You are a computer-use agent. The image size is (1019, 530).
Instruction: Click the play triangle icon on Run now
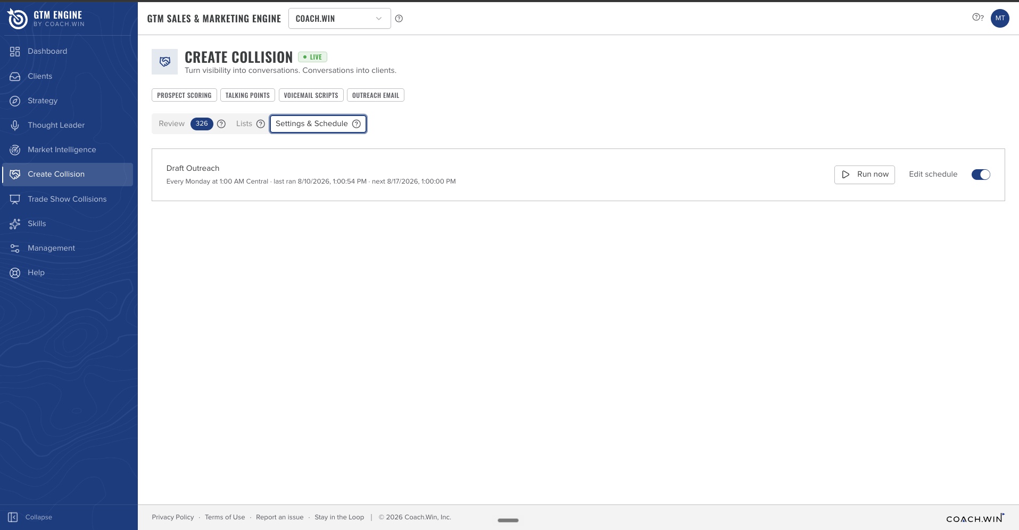coord(846,175)
